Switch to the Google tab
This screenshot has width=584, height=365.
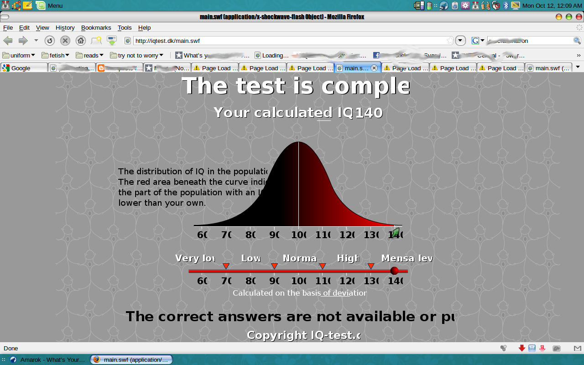[24, 68]
